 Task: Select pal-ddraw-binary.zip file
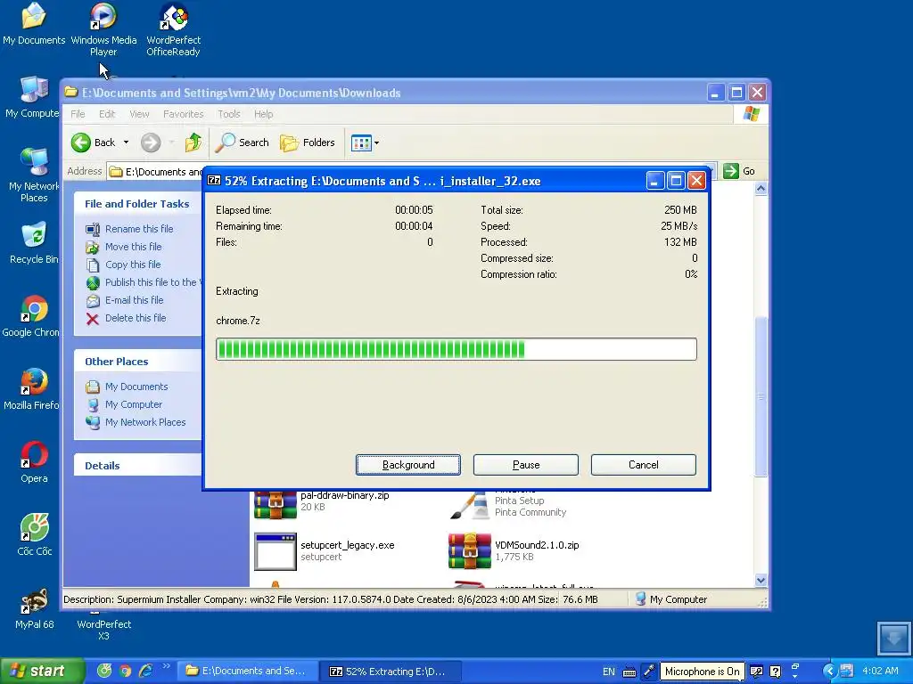[x=322, y=504]
